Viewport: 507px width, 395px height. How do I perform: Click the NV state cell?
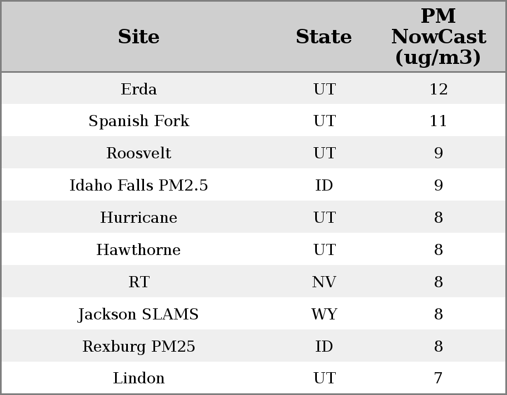(324, 282)
